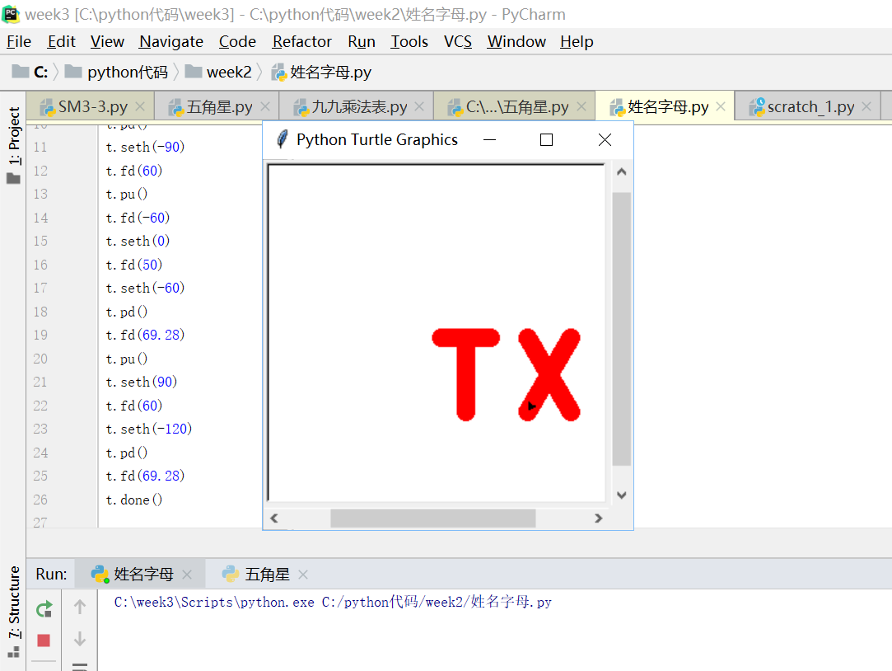
Task: Click the turtle window horizontal scrollbar thumb
Action: [433, 518]
